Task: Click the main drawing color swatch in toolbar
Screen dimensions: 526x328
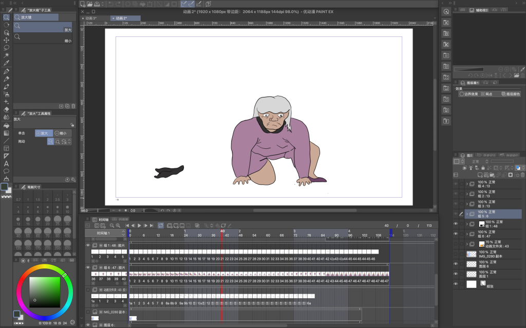Action: (x=4, y=187)
